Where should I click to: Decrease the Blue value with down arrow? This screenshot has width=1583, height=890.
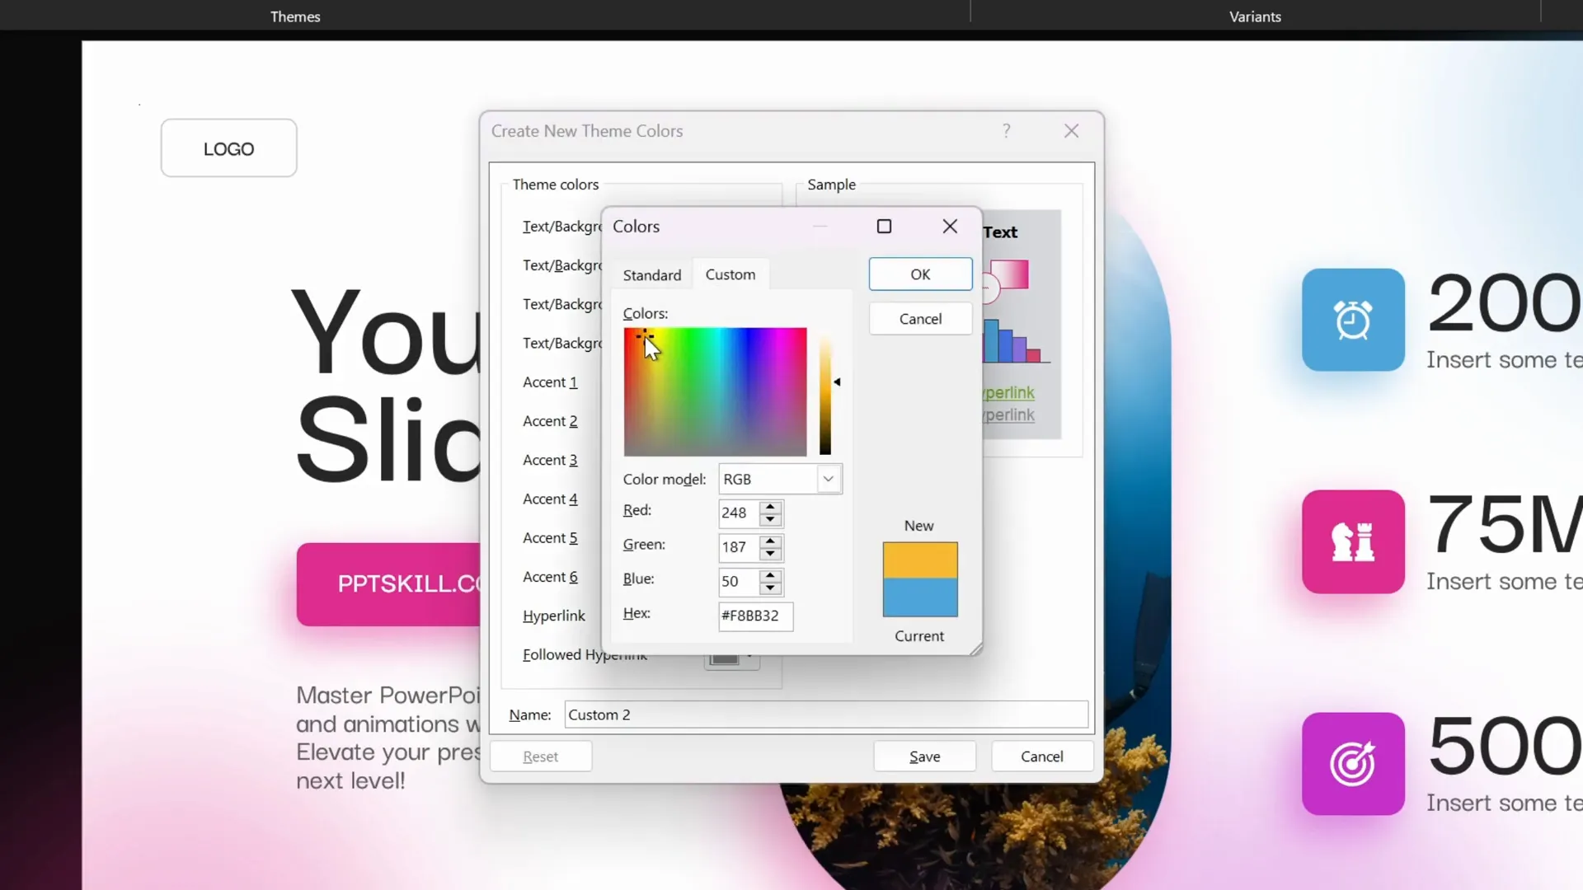tap(770, 588)
